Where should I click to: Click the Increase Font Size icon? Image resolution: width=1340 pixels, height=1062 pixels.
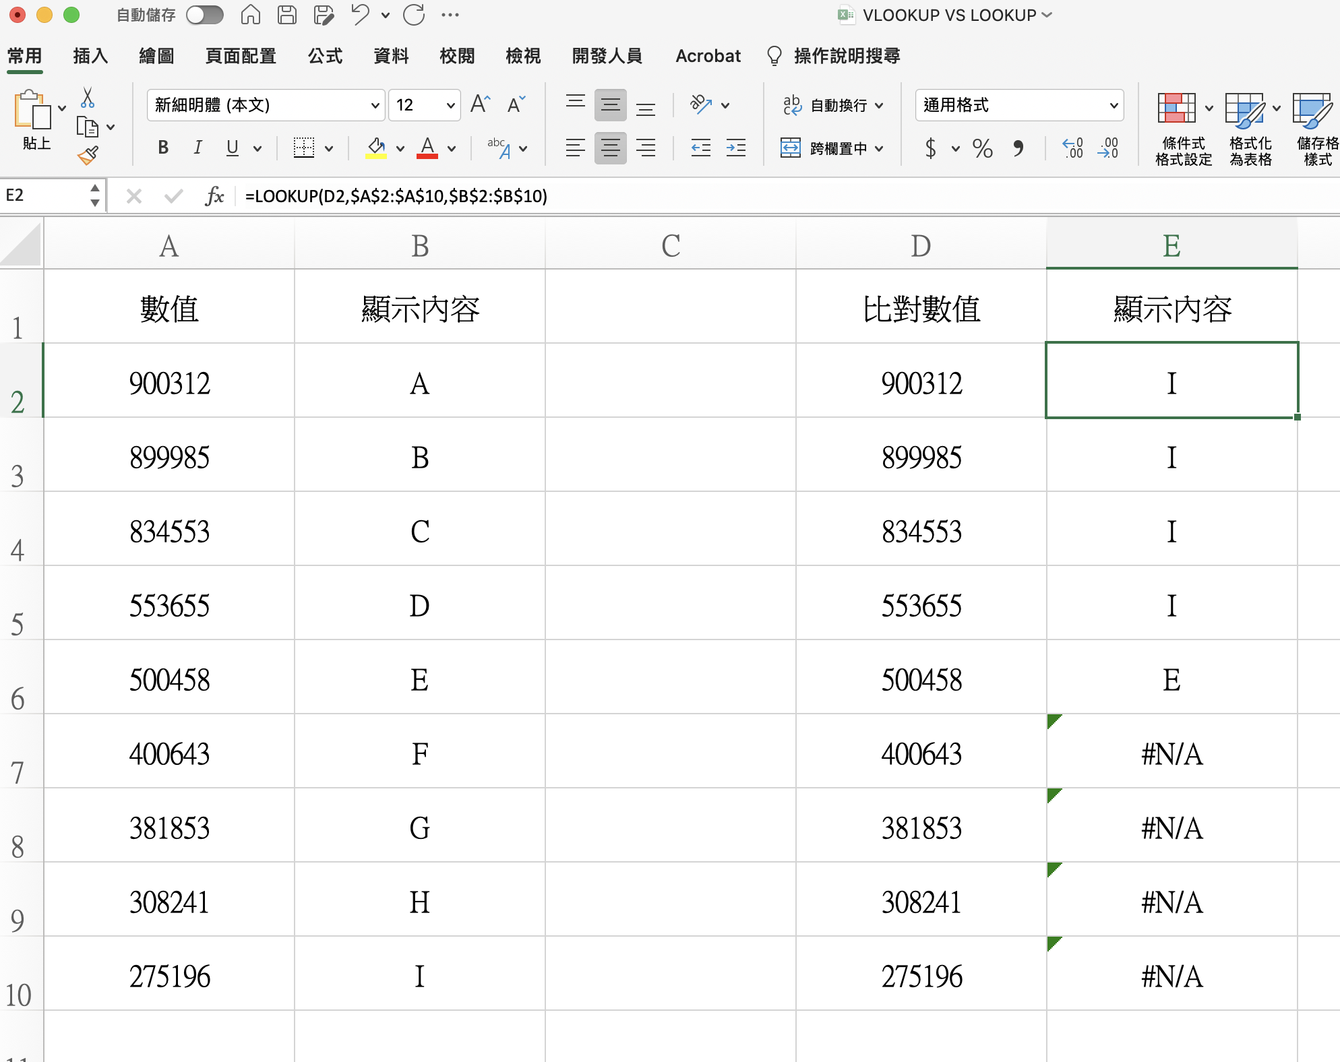[480, 104]
